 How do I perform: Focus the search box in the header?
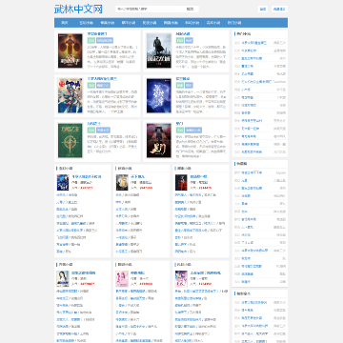point(148,9)
